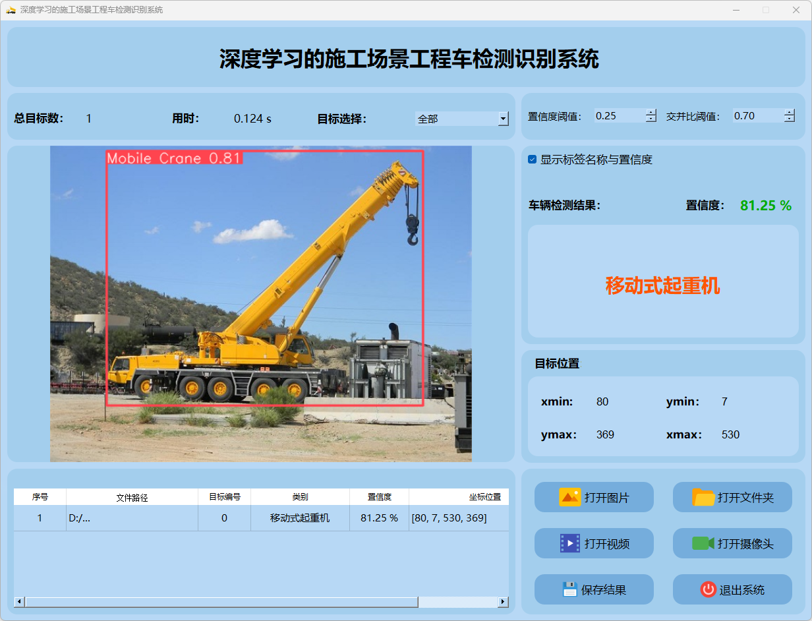Click the film strip icon for opening video
812x621 pixels.
coord(569,543)
